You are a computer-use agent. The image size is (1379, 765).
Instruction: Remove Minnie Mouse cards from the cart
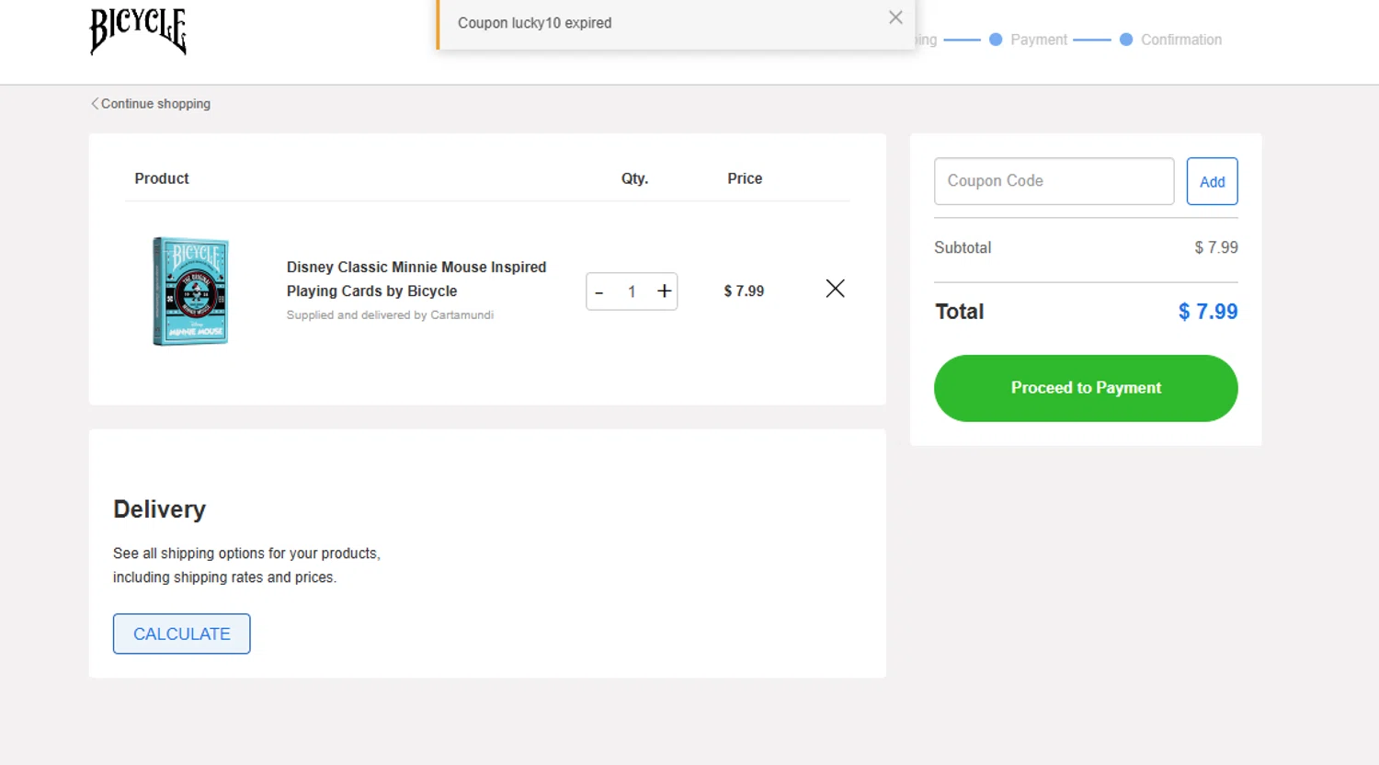(x=835, y=289)
